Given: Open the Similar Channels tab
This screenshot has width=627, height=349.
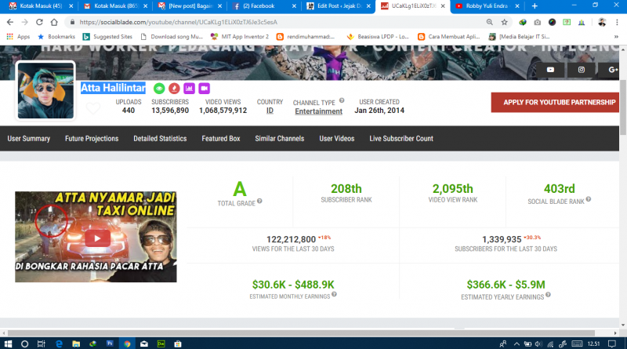Looking at the screenshot, I should pos(280,139).
